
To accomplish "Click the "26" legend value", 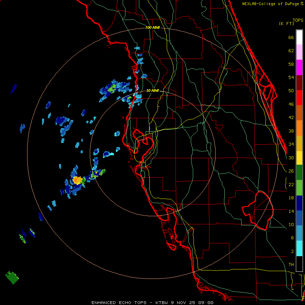I will tap(291, 171).
